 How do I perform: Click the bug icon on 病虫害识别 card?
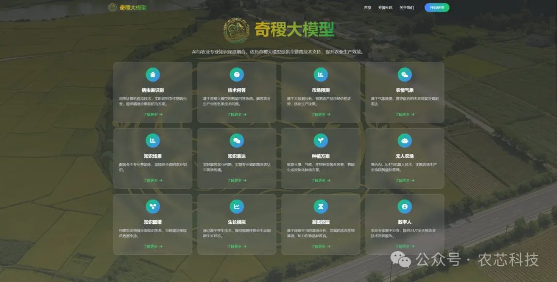coord(153,75)
